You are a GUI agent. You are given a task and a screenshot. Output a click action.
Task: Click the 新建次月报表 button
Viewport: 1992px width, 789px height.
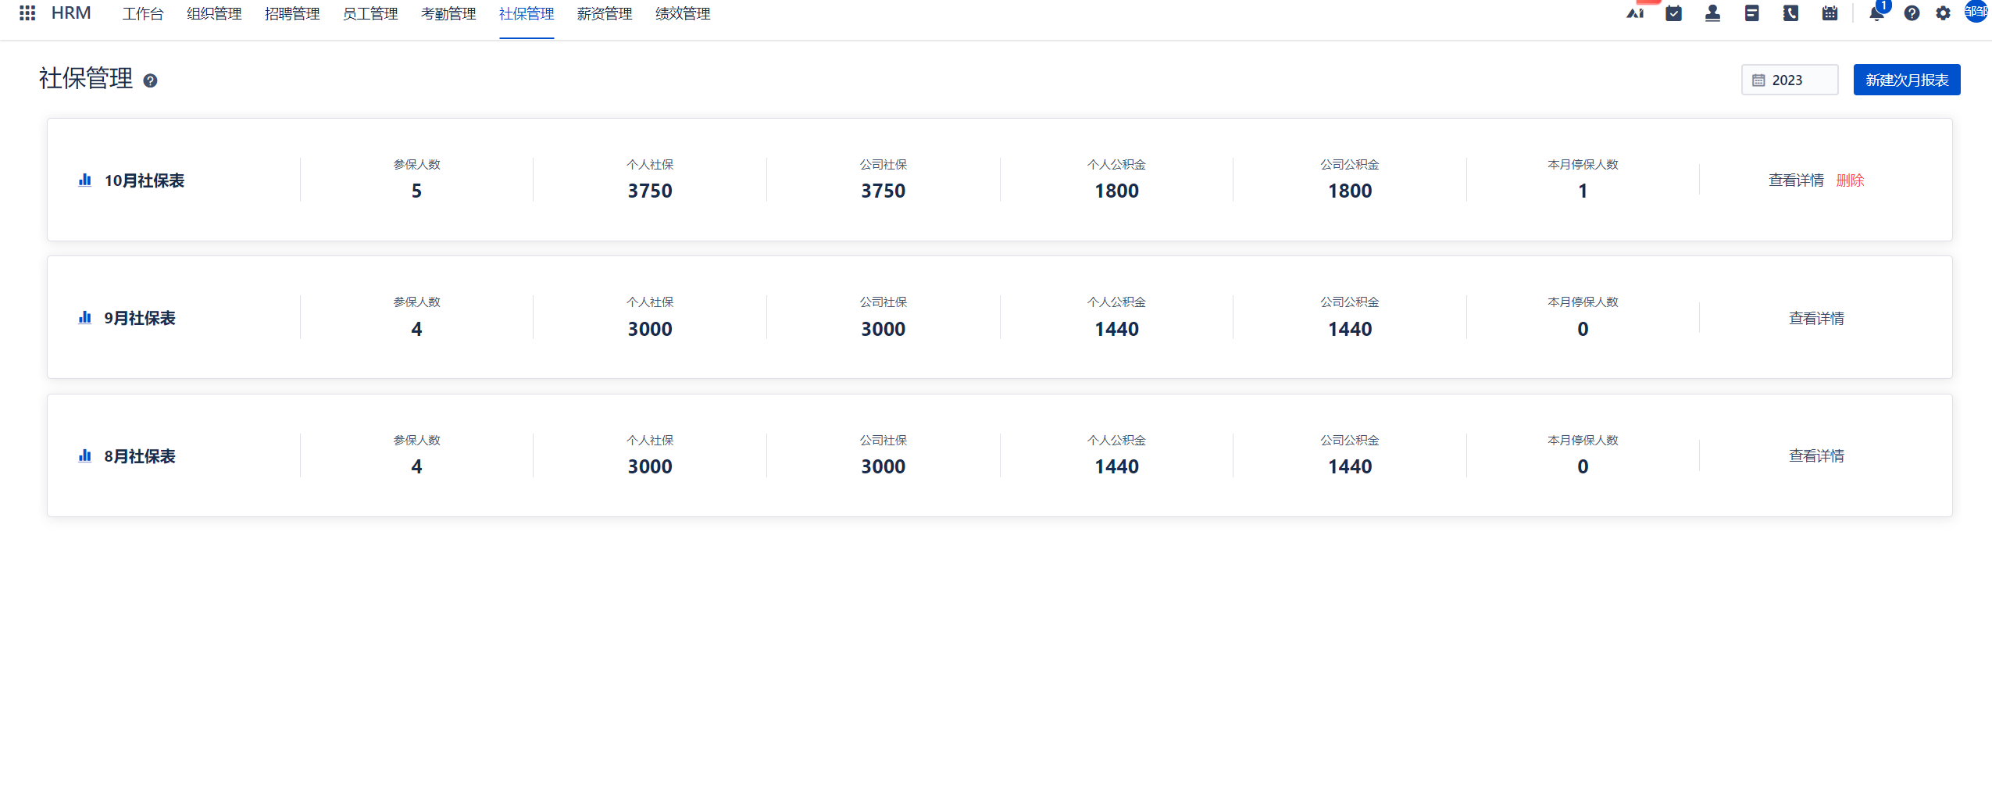1907,79
